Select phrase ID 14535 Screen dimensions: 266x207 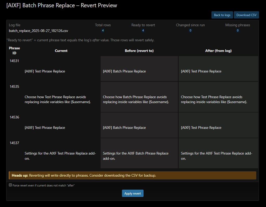(14, 86)
